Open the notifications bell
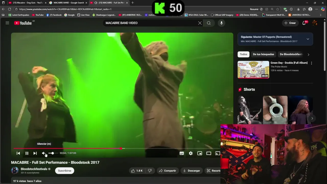This screenshot has width=327, height=184. pos(304,23)
